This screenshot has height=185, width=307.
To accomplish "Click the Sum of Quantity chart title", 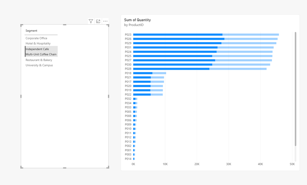I will (x=137, y=20).
